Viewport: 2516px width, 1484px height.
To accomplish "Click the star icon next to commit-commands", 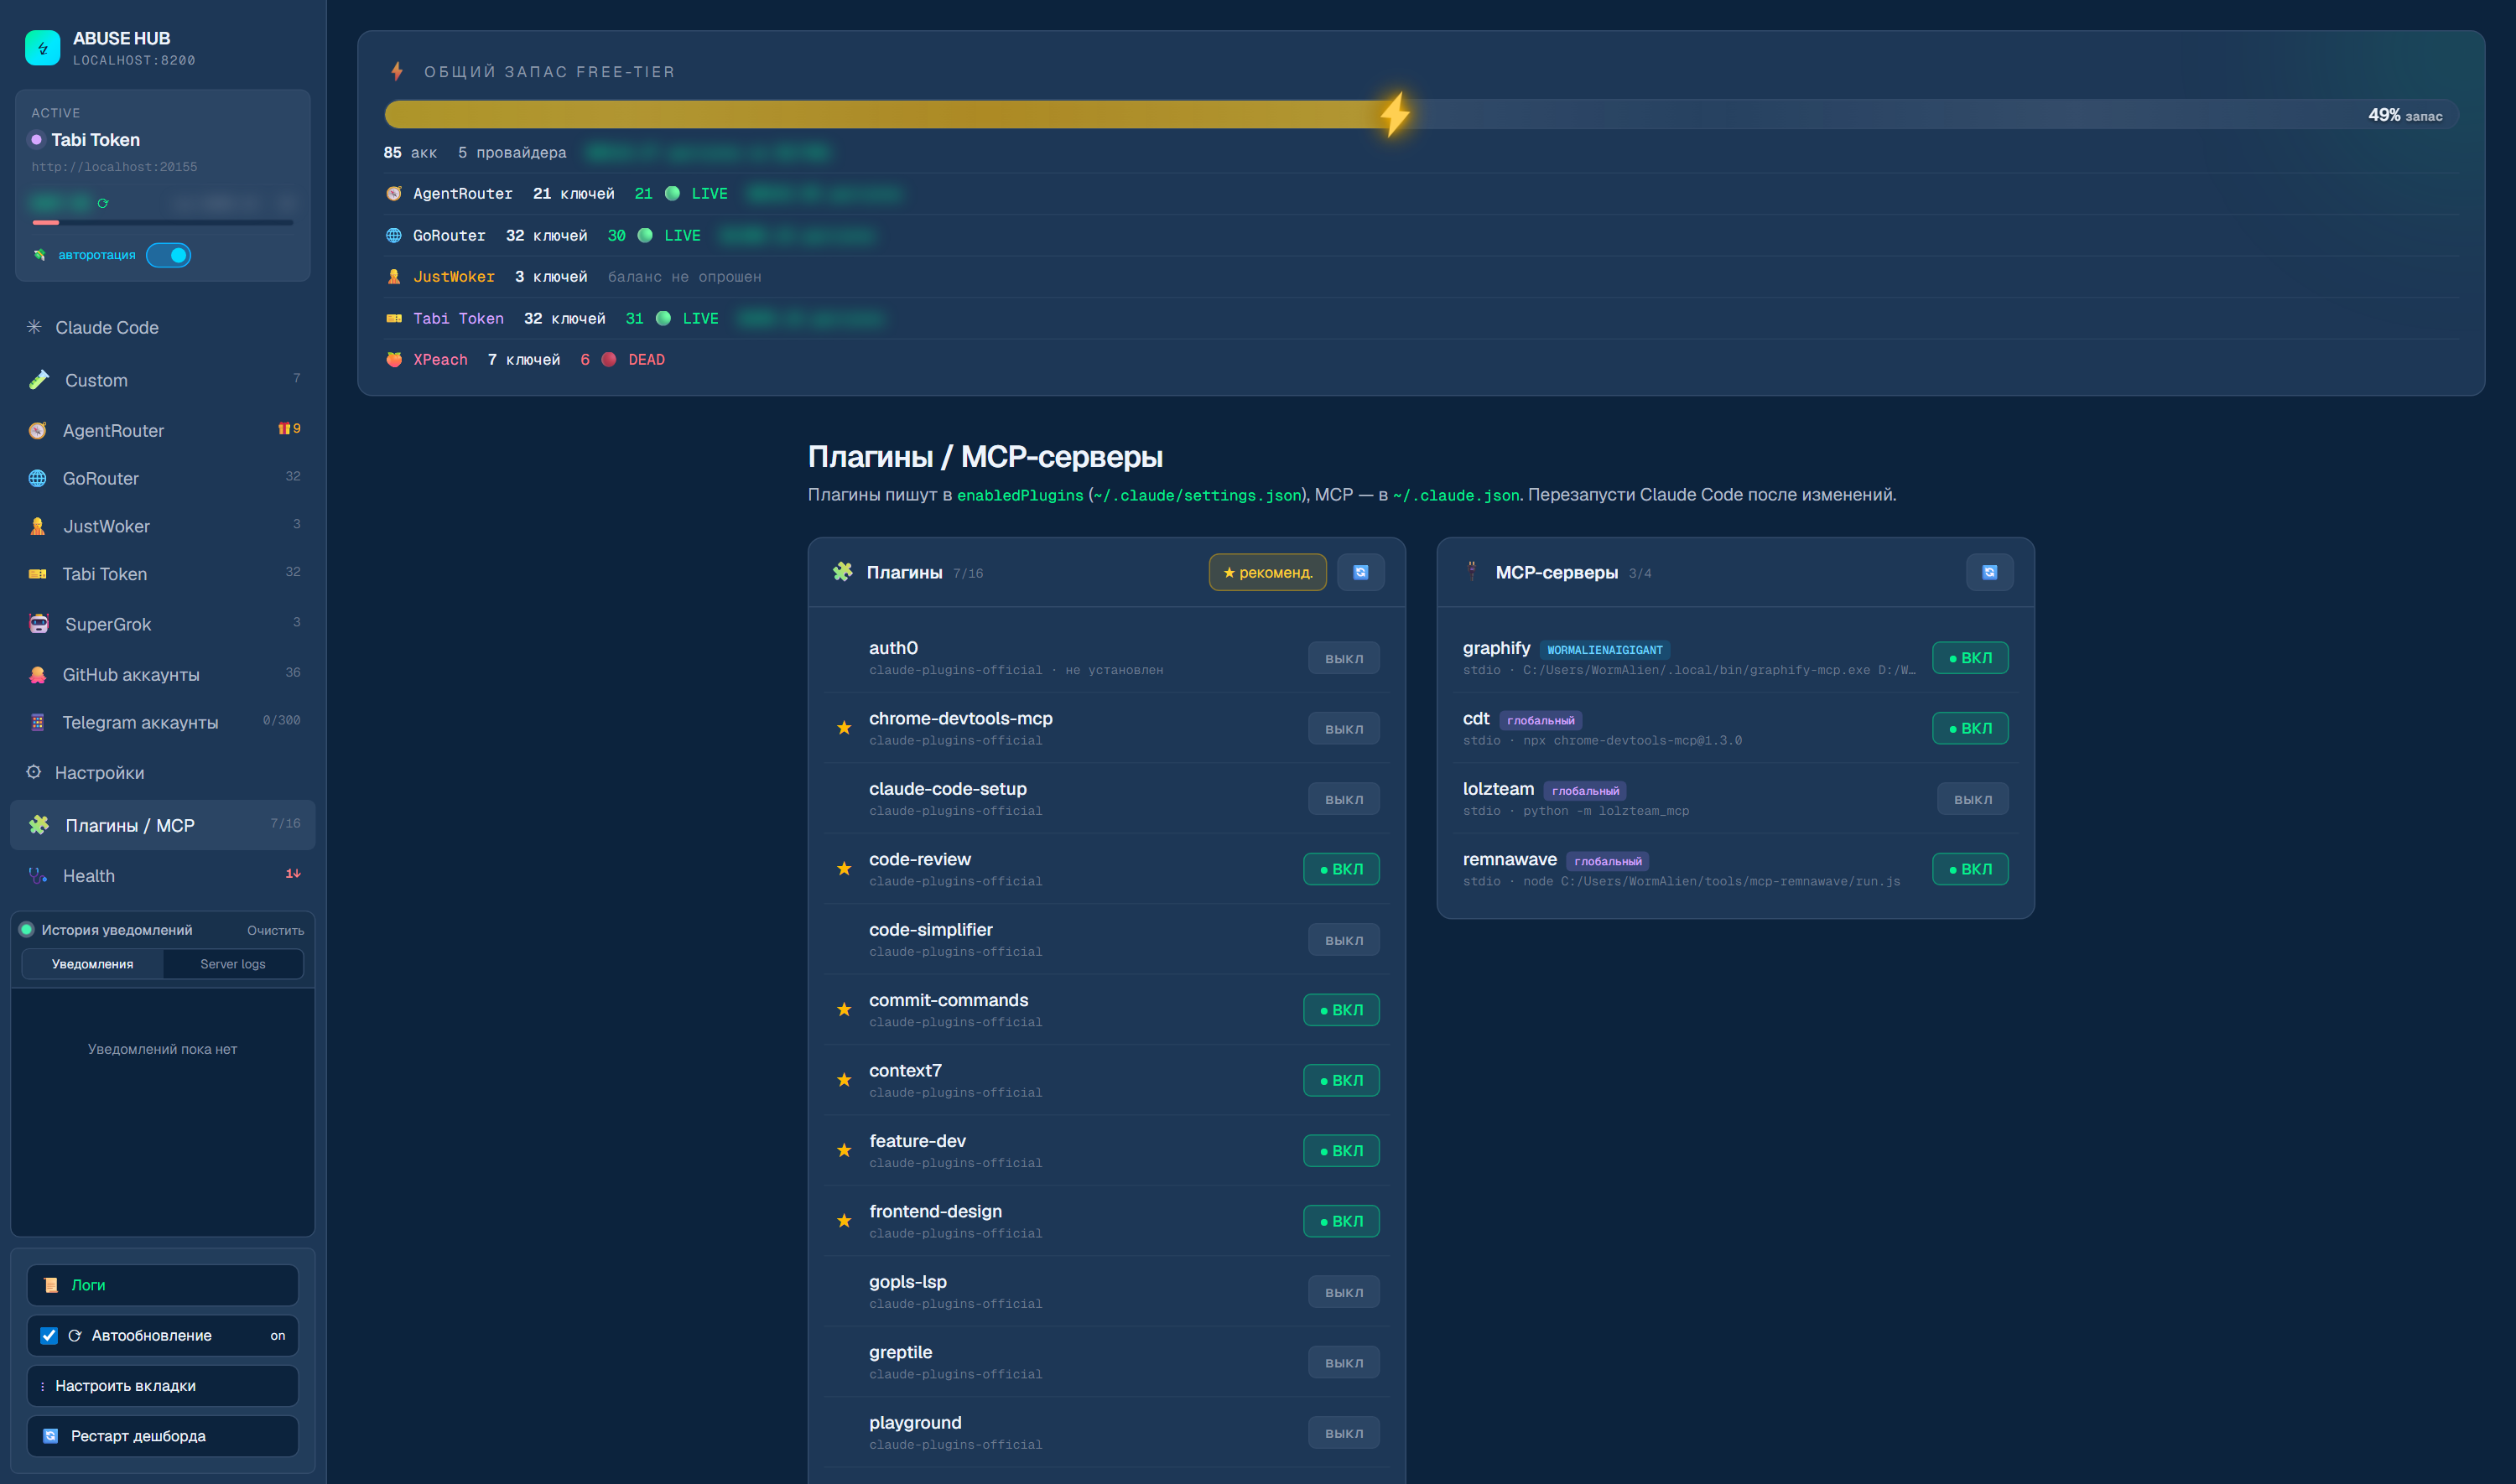I will (x=844, y=1010).
